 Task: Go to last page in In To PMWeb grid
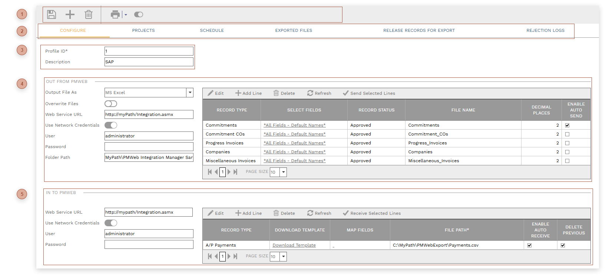(235, 256)
